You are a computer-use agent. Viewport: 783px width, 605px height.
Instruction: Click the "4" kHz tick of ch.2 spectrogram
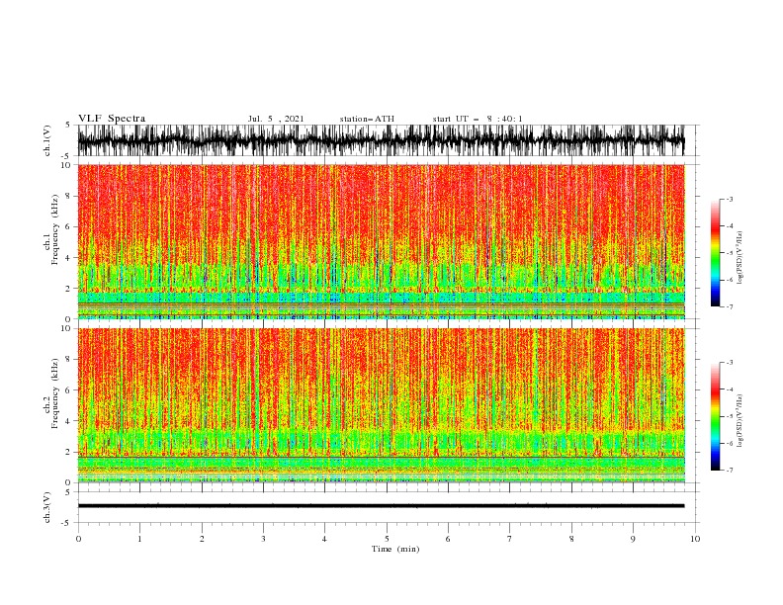[69, 421]
